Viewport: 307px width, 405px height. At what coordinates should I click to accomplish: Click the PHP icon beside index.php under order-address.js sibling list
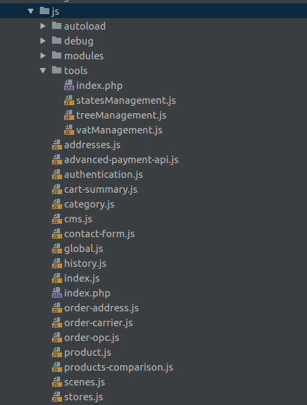[x=57, y=292]
